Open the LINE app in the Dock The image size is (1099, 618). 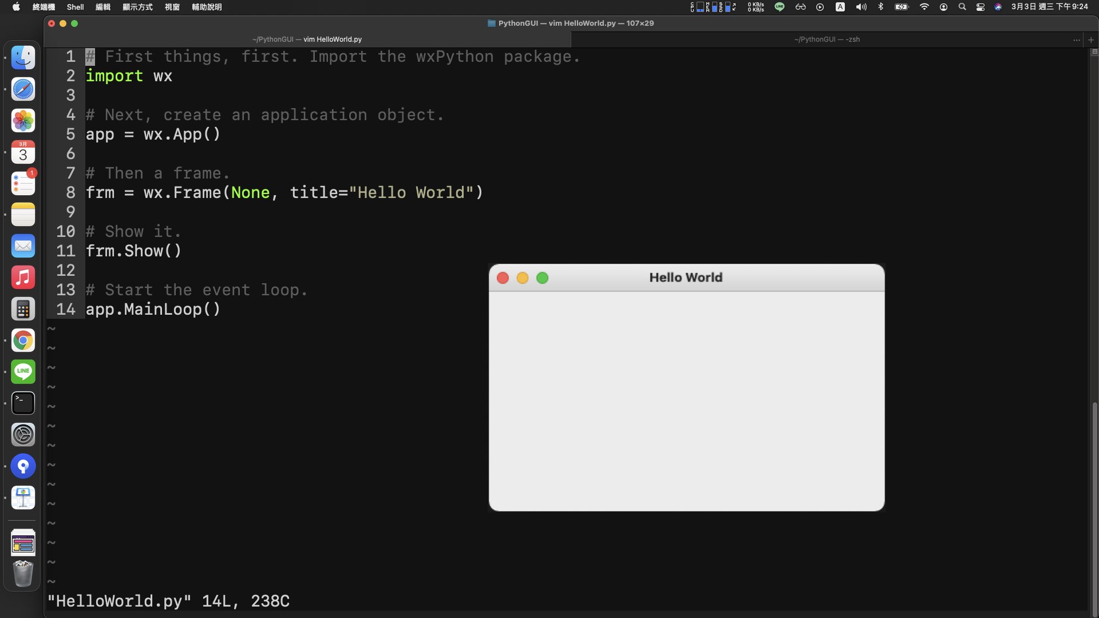point(23,372)
